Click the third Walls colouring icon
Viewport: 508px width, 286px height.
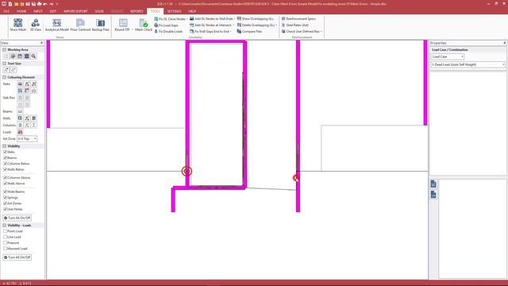point(33,118)
